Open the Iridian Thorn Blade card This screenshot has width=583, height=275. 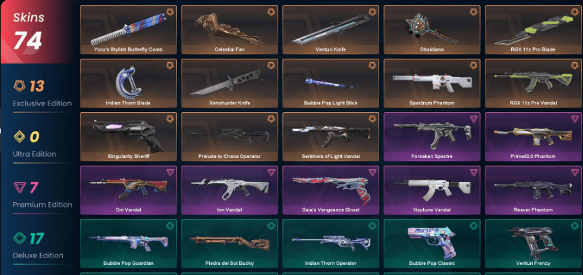point(128,84)
